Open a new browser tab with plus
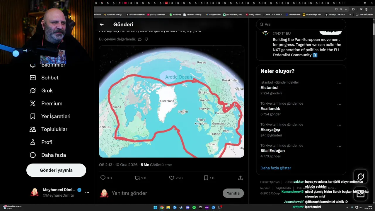 (345, 3)
